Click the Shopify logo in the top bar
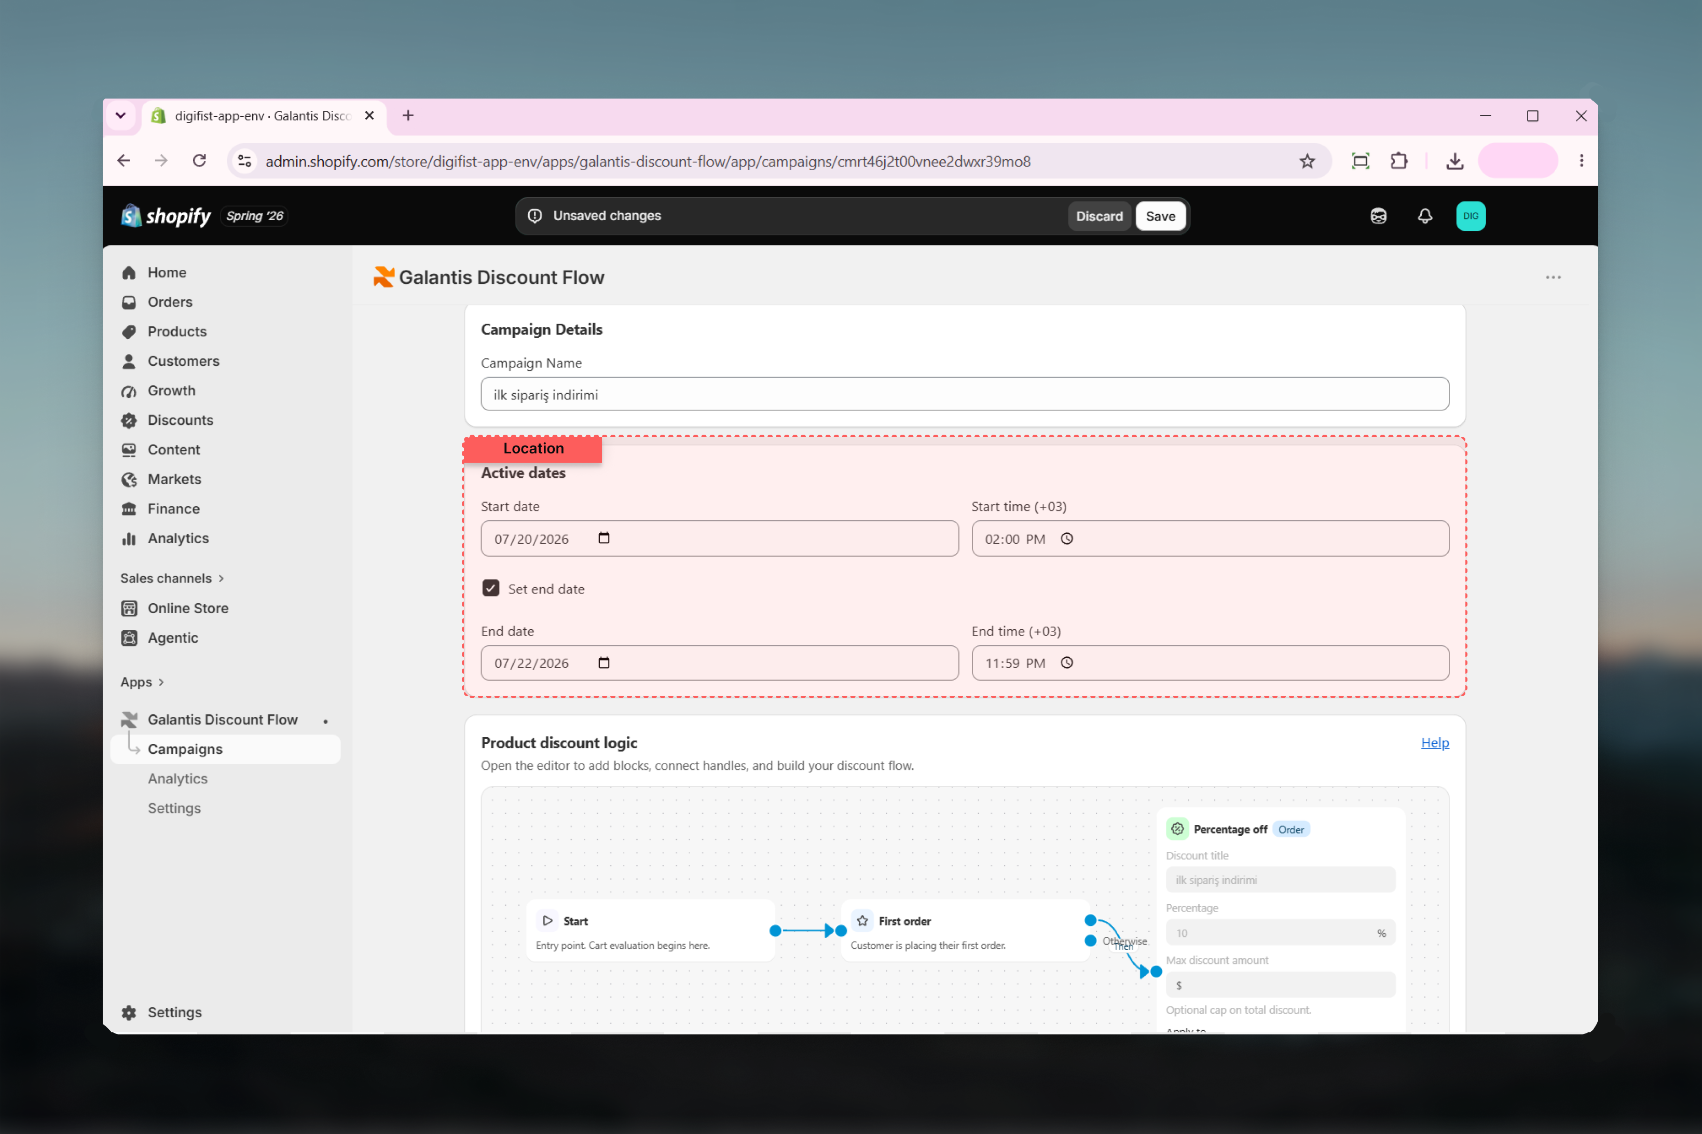Viewport: 1702px width, 1134px height. tap(166, 215)
